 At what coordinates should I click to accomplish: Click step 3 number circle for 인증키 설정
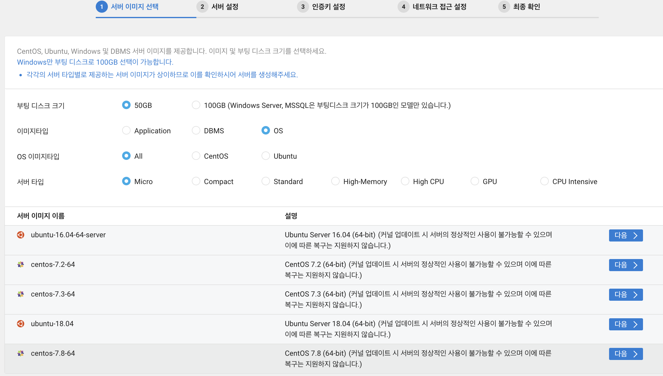303,7
